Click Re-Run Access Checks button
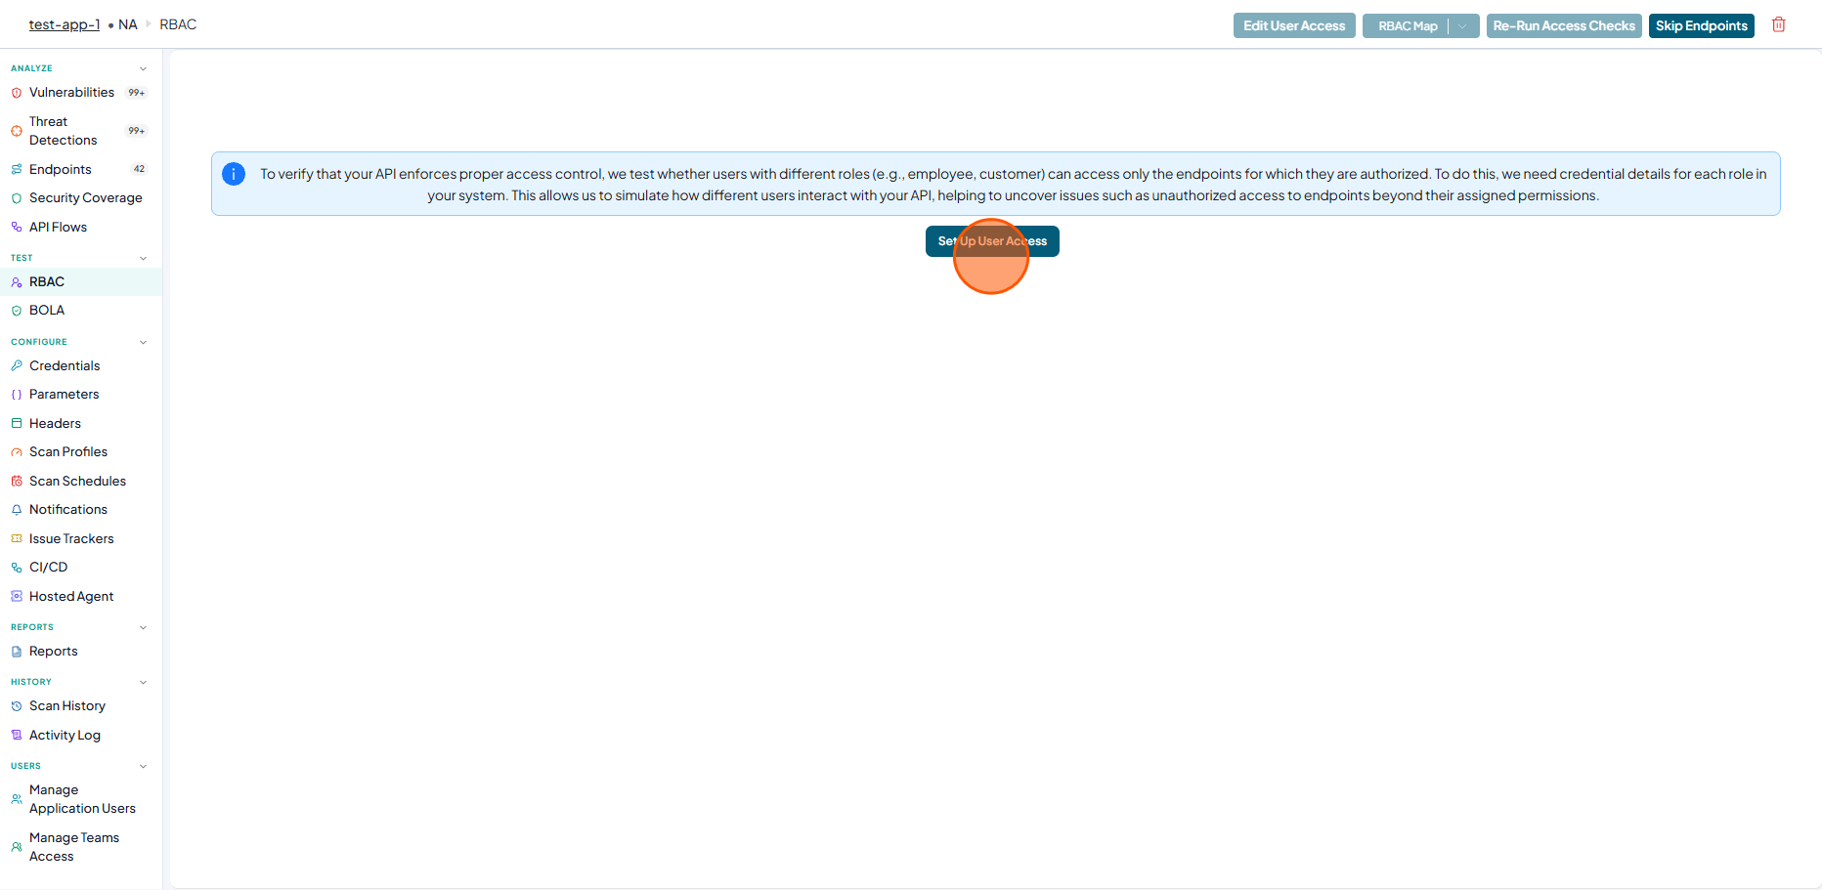The image size is (1822, 890). pyautogui.click(x=1564, y=26)
